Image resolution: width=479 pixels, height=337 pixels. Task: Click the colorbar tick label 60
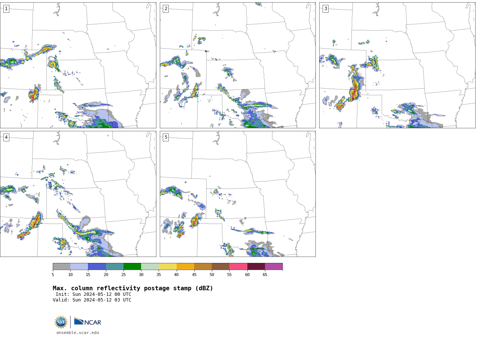247,275
